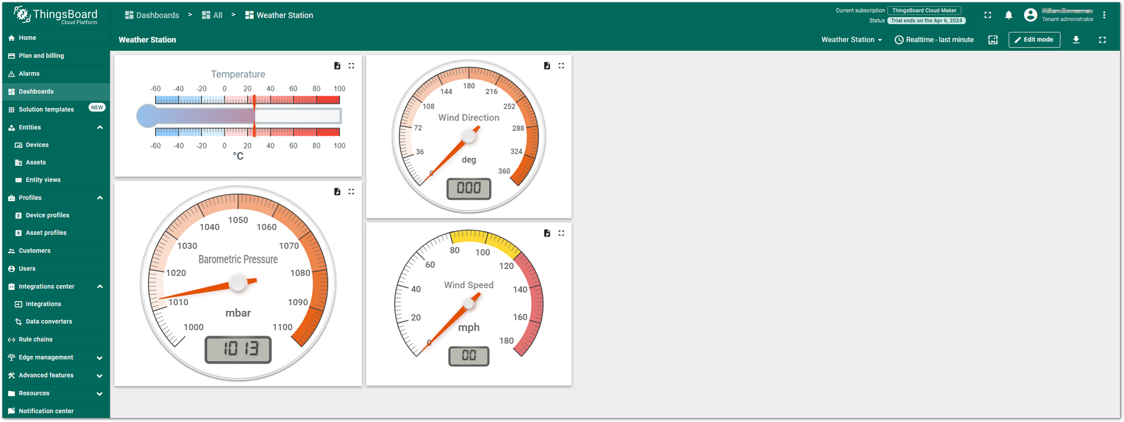Click the Customers people icon

click(x=11, y=251)
